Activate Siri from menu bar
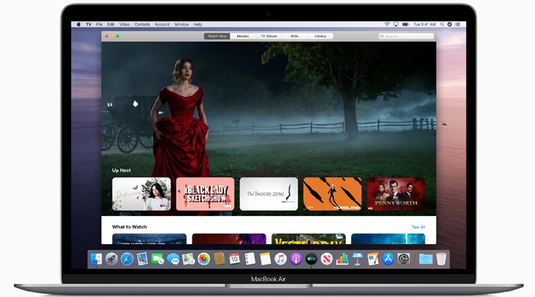 click(x=450, y=25)
